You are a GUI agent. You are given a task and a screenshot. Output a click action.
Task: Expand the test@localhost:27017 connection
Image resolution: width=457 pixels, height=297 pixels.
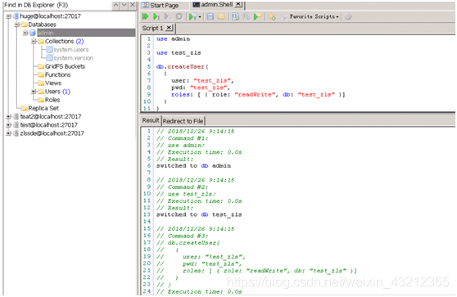point(9,125)
